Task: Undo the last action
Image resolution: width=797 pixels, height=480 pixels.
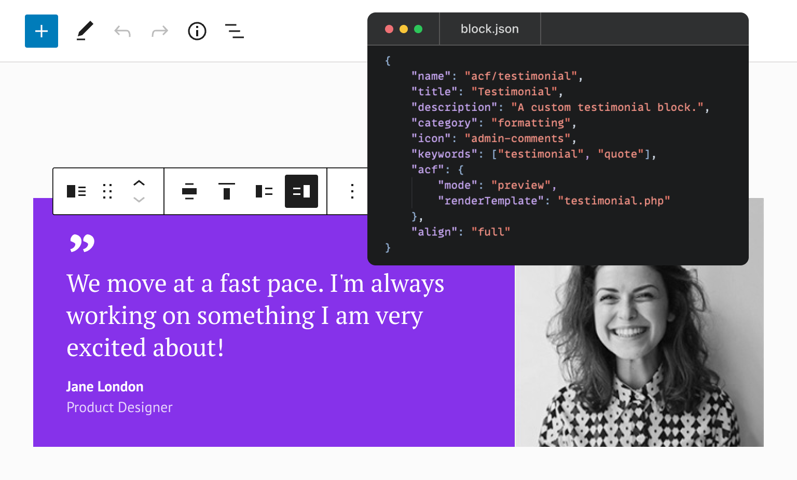Action: coord(122,31)
